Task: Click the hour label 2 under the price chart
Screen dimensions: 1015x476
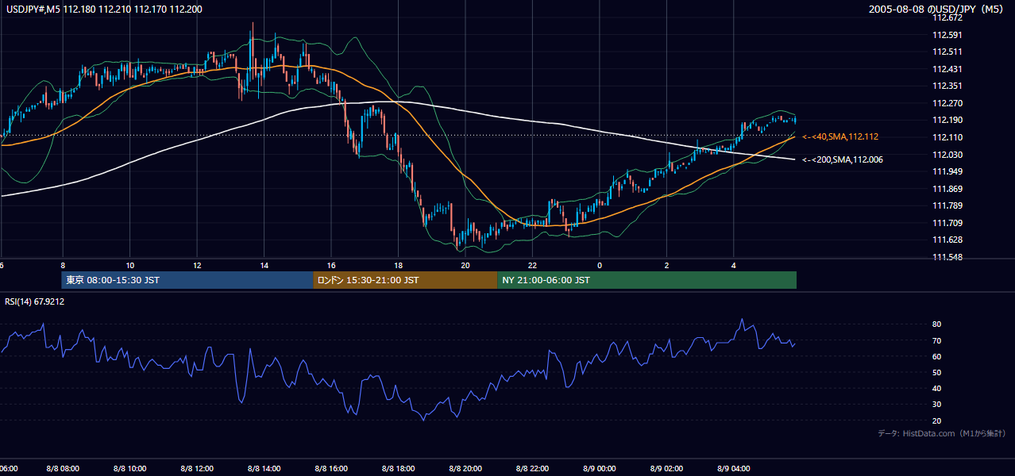Action: tap(667, 265)
